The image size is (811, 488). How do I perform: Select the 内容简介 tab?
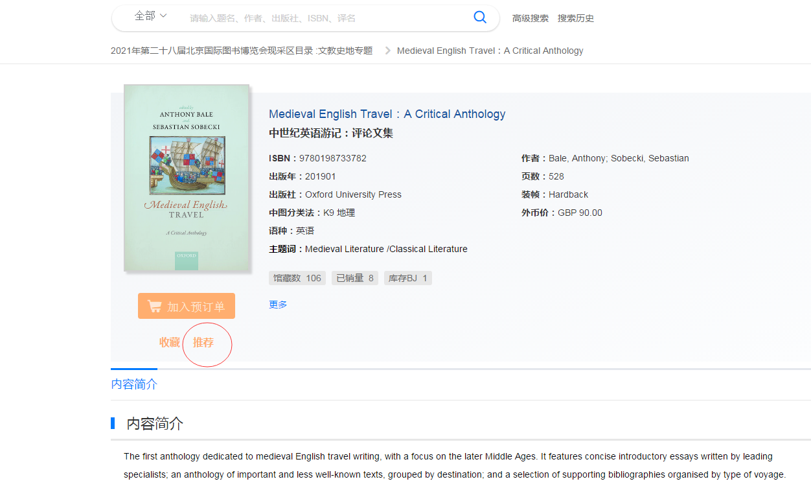134,384
